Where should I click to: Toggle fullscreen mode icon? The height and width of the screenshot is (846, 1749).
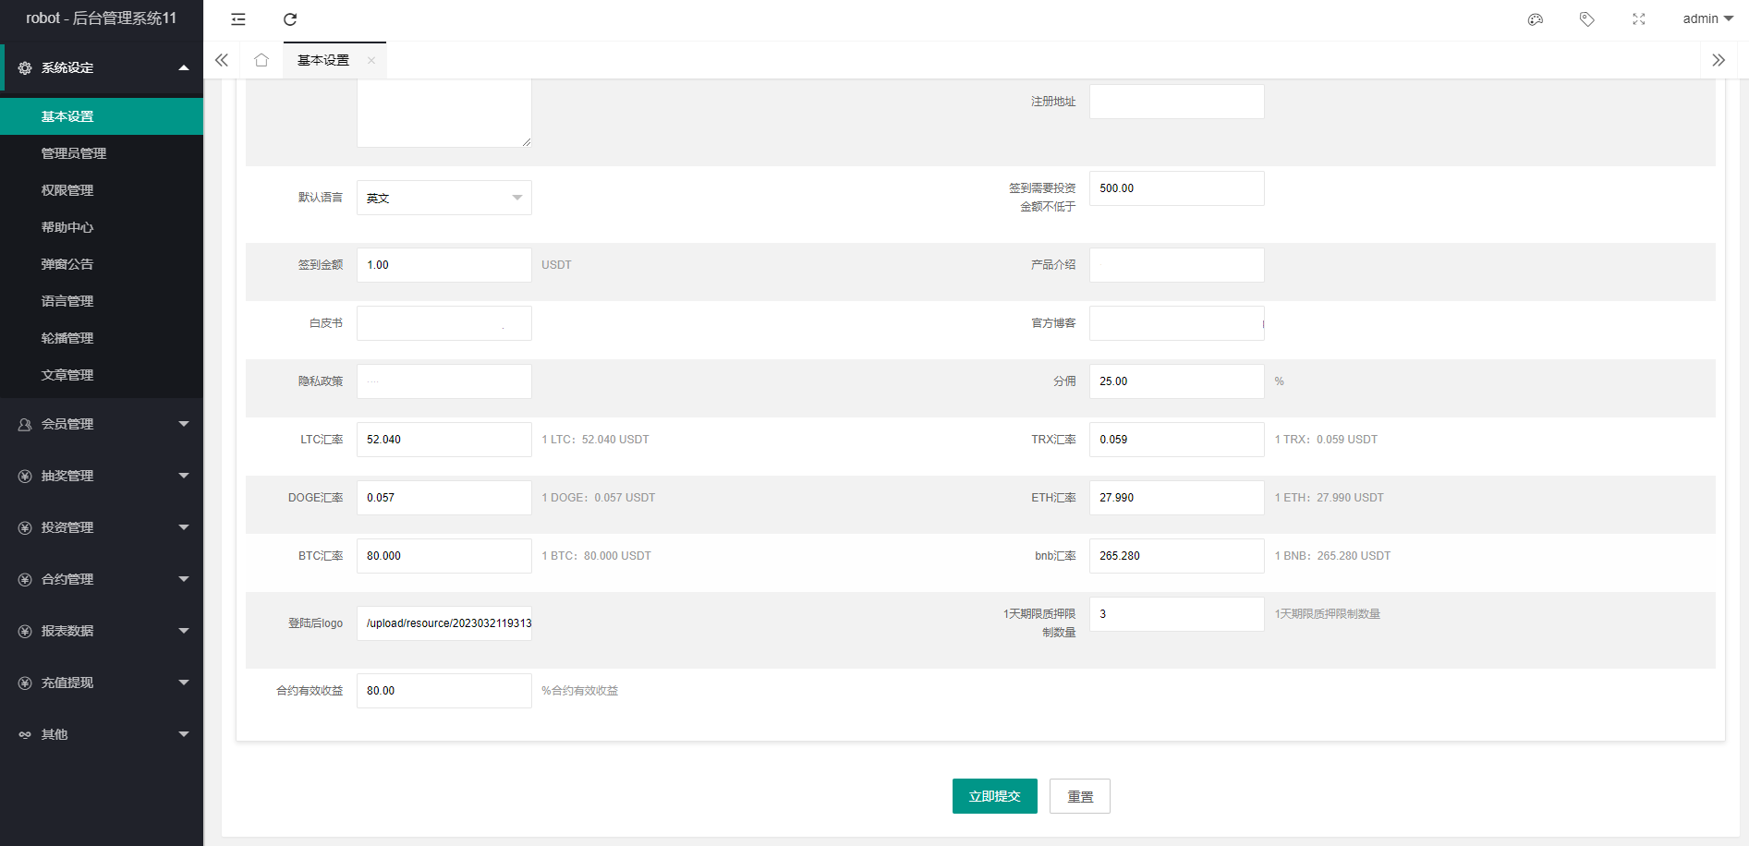[1638, 19]
